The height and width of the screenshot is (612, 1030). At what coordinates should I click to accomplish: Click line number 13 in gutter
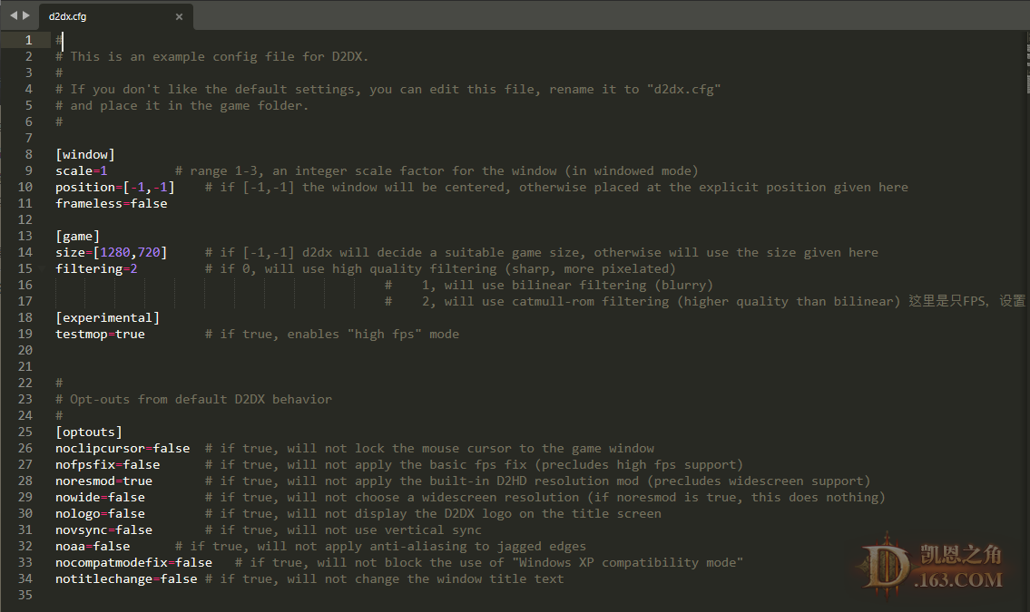(25, 236)
